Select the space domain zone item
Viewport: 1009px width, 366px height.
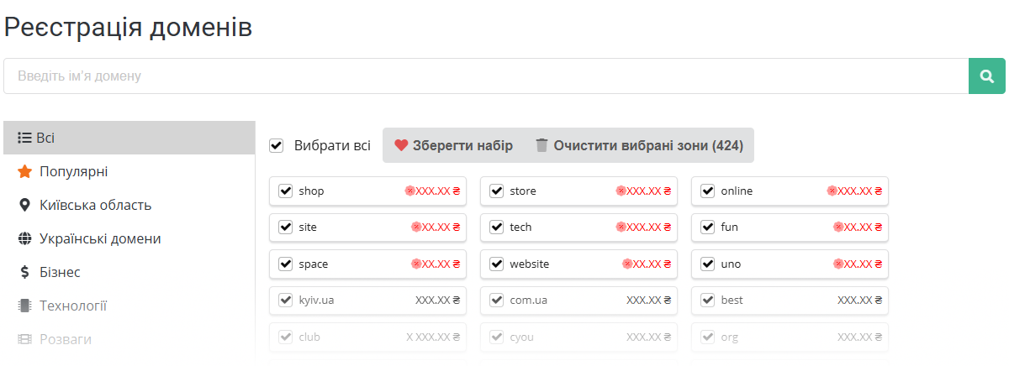point(367,264)
